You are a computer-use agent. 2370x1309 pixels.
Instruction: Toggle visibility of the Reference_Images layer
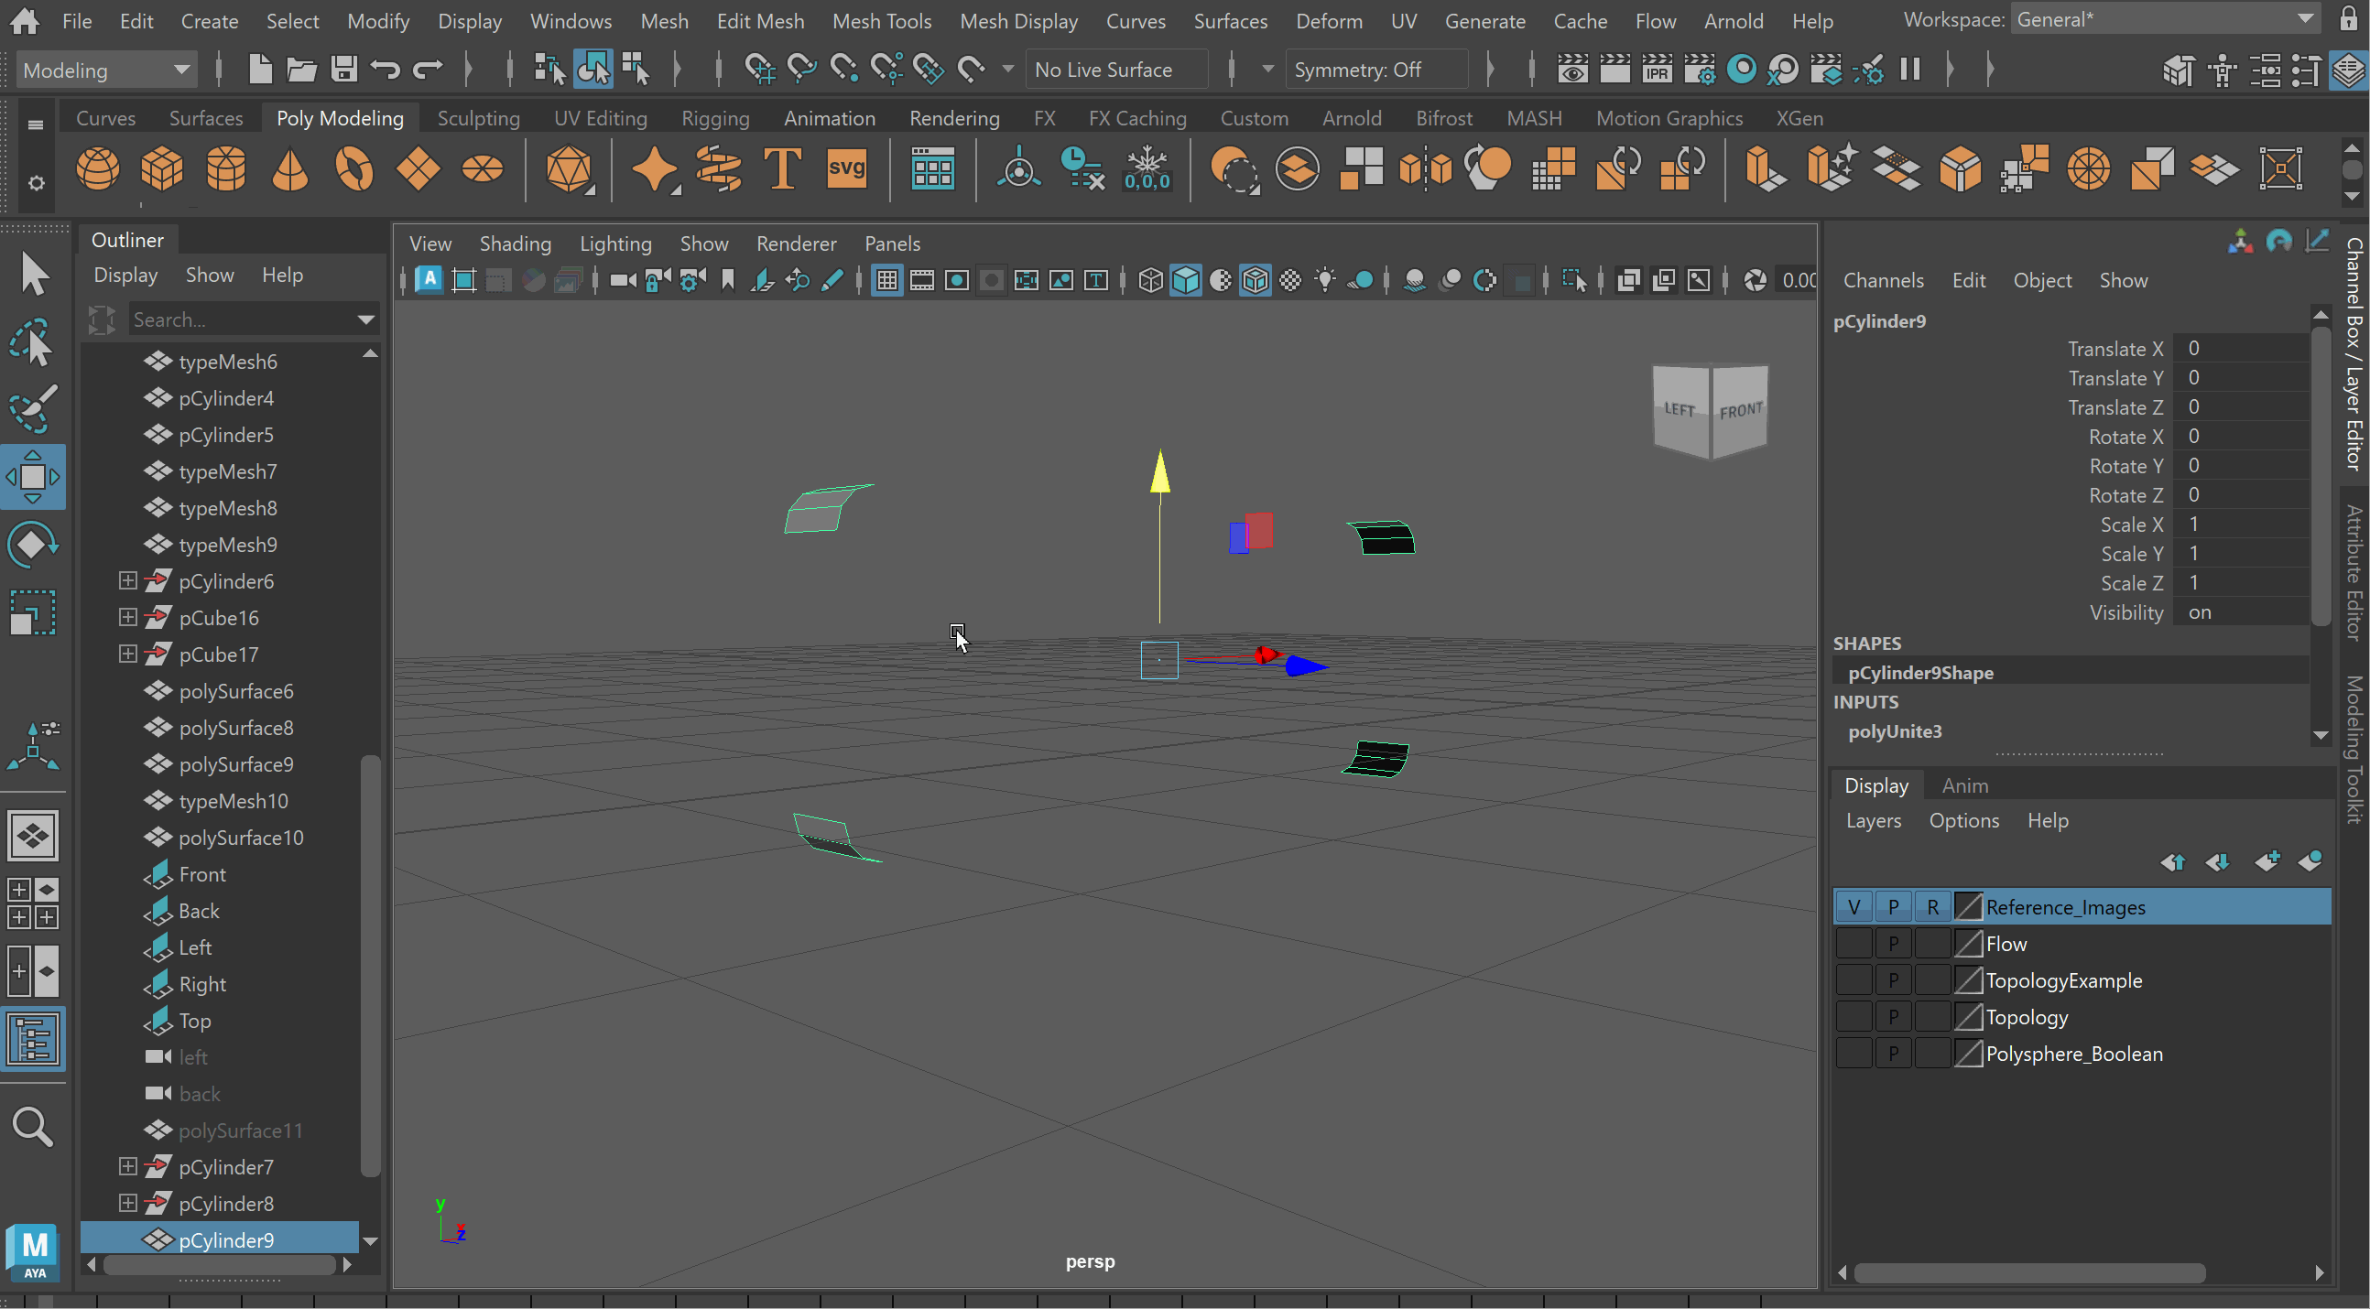click(x=1853, y=907)
